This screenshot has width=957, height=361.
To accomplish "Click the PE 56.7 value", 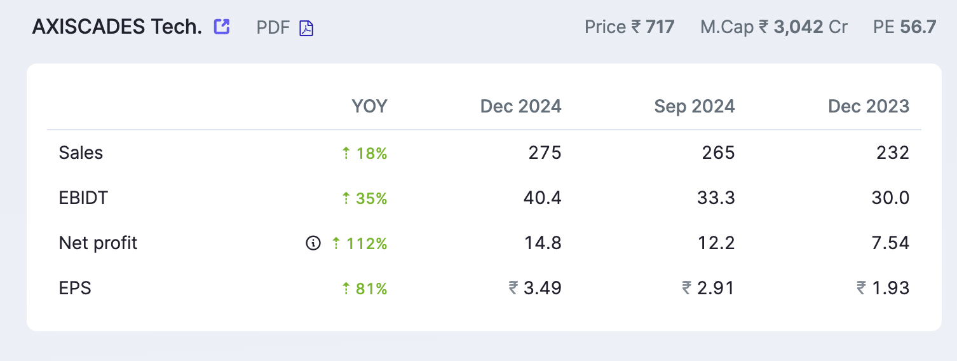I will tap(918, 27).
